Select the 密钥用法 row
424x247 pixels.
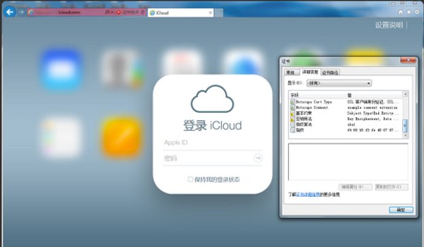click(346, 119)
